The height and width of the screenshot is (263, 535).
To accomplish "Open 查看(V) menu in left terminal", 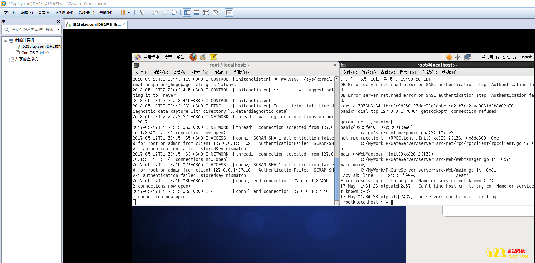I will click(x=180, y=72).
